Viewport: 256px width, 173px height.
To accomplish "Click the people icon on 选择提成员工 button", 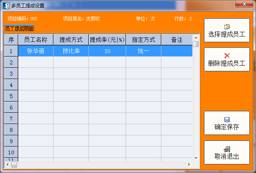I will [227, 27].
